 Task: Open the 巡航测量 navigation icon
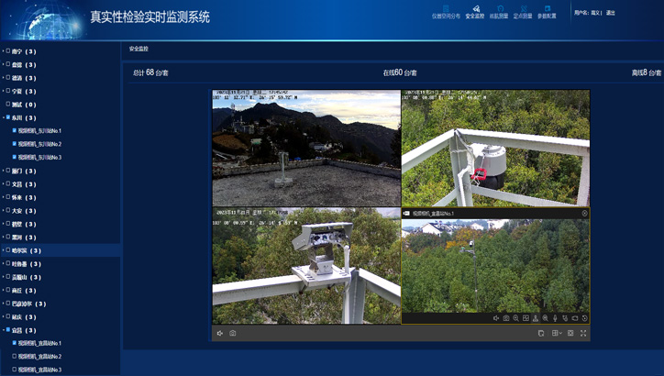499,12
